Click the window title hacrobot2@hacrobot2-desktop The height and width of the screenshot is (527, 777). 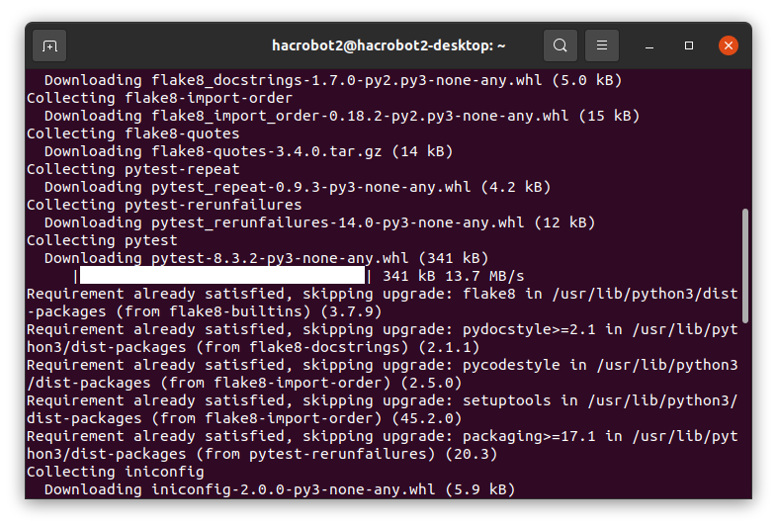pos(388,45)
